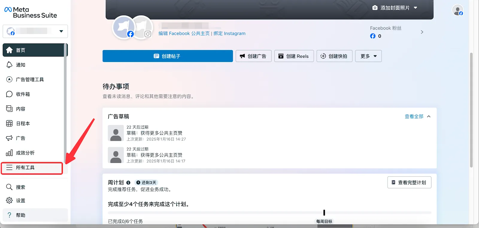Open 设置 settings in the sidebar
Viewport: 479px width, 228px height.
(x=35, y=200)
